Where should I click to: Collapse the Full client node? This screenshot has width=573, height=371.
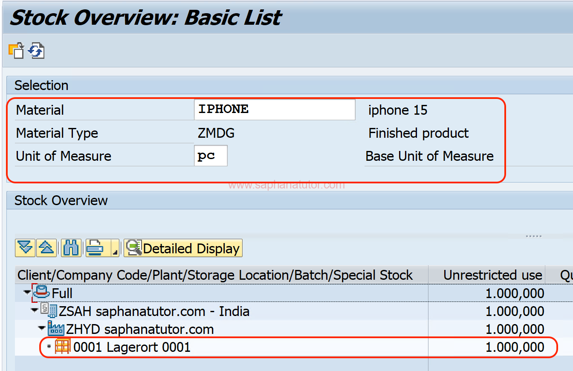[x=28, y=293]
